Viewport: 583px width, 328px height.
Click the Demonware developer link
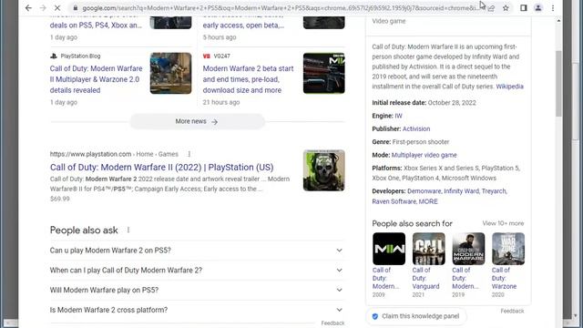pyautogui.click(x=424, y=191)
